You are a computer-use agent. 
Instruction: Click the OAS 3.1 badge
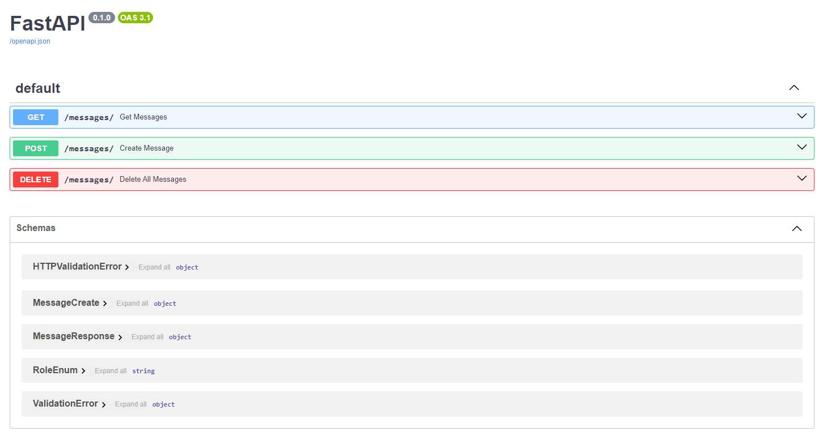(135, 18)
